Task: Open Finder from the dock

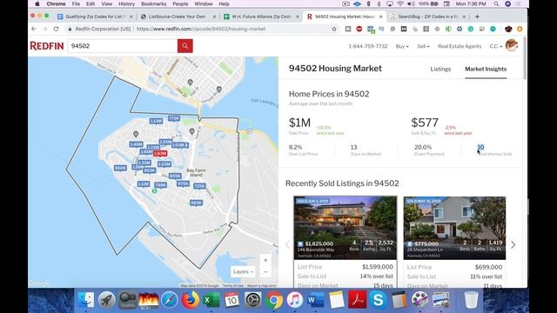Action: (x=85, y=300)
